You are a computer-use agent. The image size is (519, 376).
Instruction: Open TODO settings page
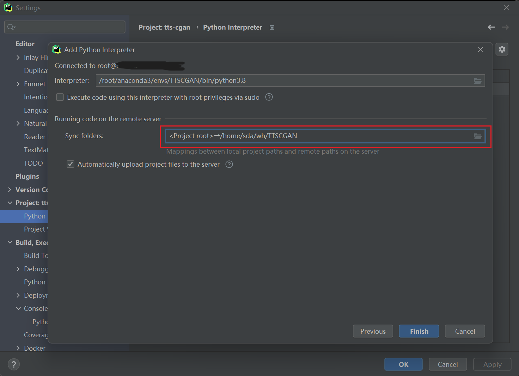tap(33, 163)
